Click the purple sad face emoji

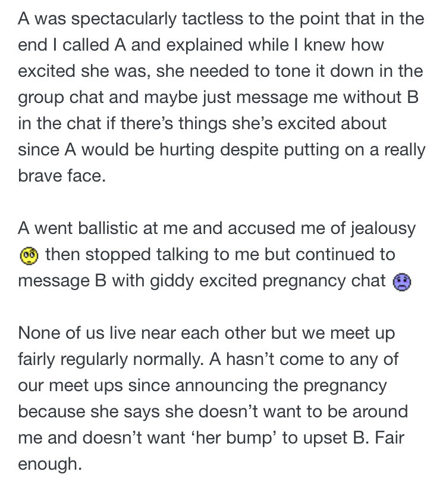(x=402, y=282)
